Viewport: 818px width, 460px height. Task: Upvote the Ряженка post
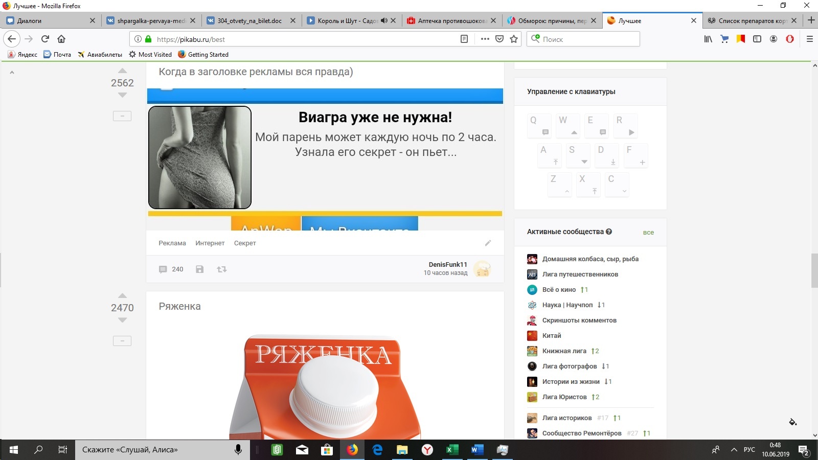(122, 296)
